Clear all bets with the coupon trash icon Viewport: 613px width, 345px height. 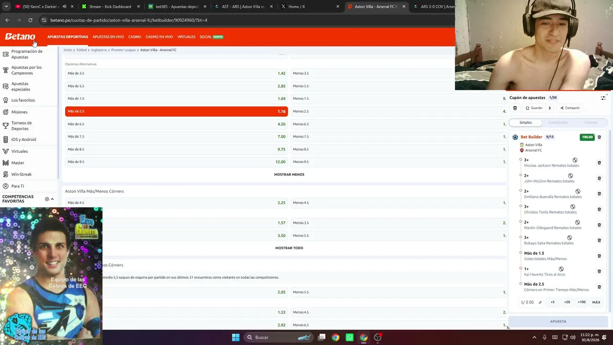point(515,108)
